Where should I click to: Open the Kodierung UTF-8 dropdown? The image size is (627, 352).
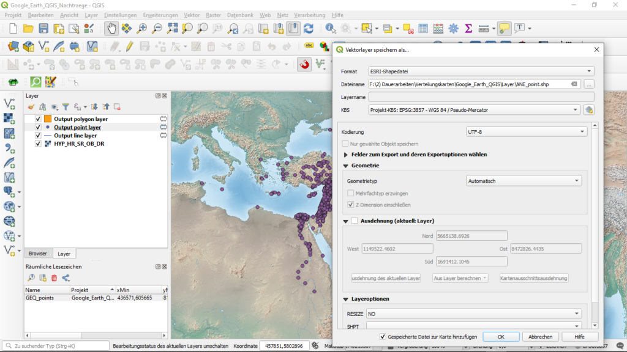coord(527,131)
